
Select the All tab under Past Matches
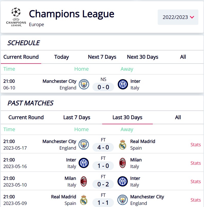[x=178, y=117]
